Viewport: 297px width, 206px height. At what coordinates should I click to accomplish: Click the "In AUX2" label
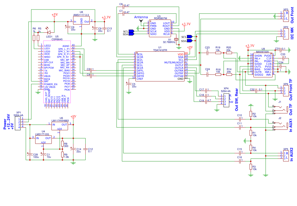[292, 155]
